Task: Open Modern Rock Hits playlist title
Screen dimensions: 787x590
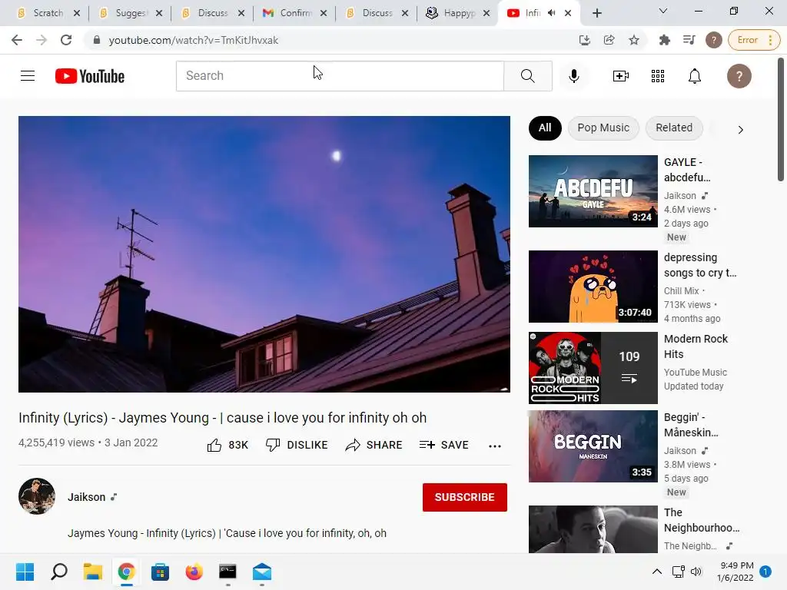Action: [696, 346]
